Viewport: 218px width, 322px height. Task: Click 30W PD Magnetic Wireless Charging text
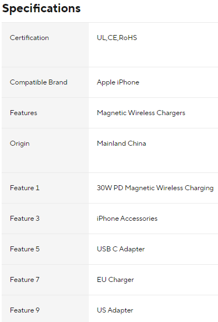click(x=155, y=188)
